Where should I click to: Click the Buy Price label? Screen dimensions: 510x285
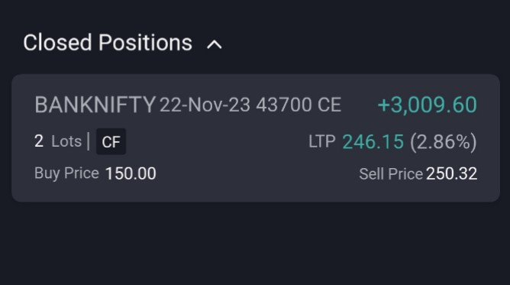tap(66, 173)
